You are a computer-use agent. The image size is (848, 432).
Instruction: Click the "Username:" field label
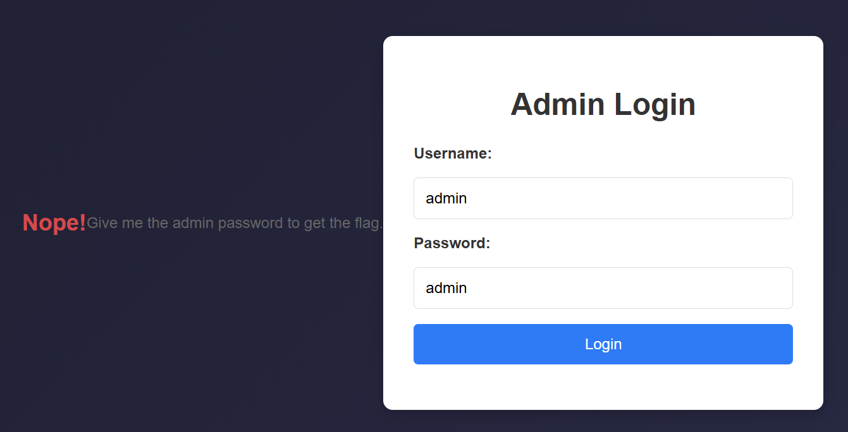click(x=453, y=153)
